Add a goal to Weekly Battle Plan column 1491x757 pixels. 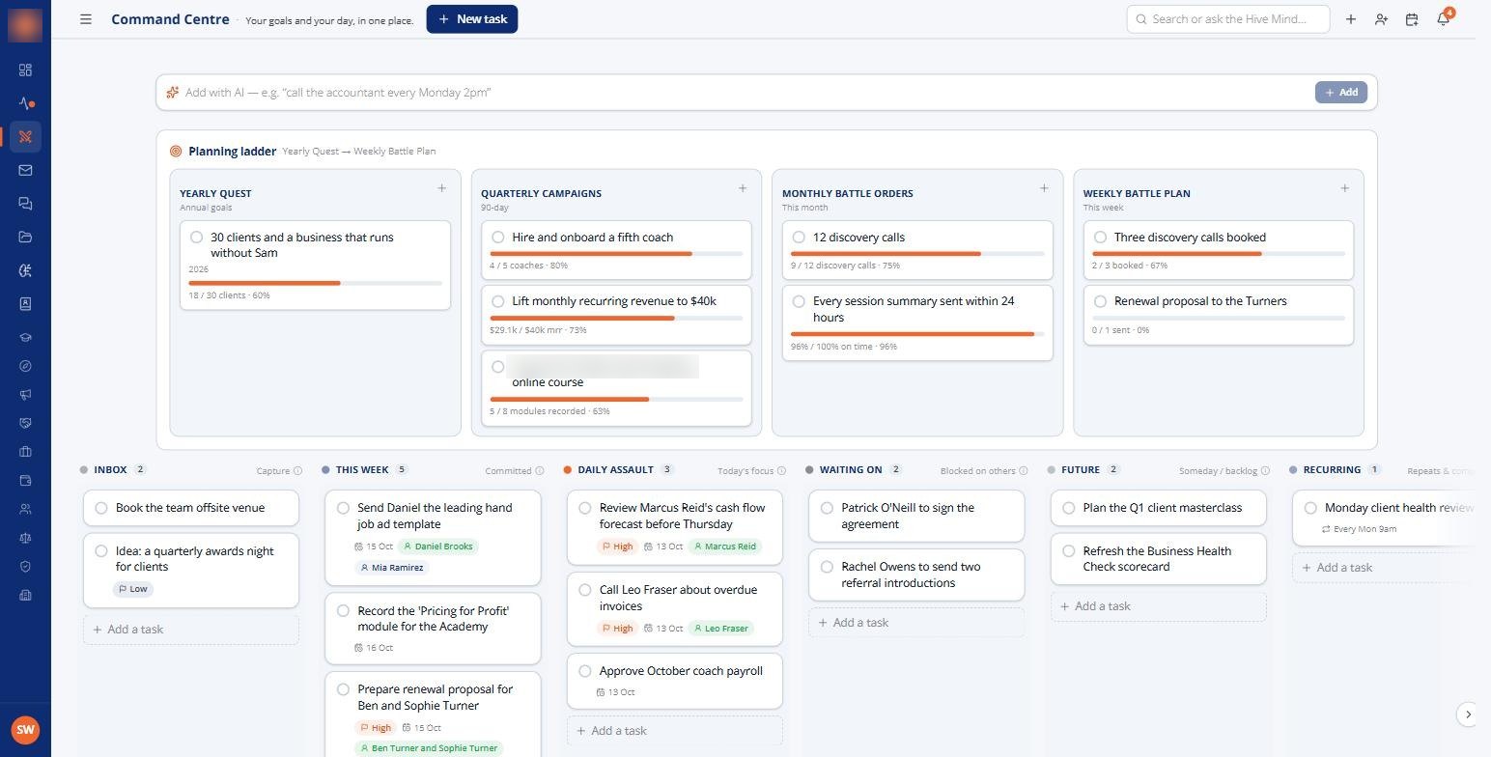coord(1345,188)
